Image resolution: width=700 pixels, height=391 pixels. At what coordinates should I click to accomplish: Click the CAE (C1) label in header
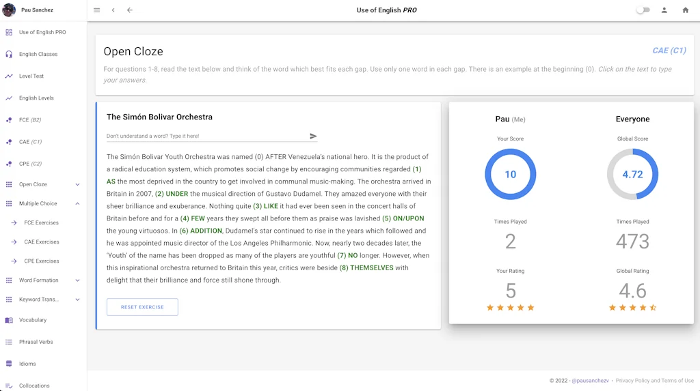pyautogui.click(x=669, y=50)
